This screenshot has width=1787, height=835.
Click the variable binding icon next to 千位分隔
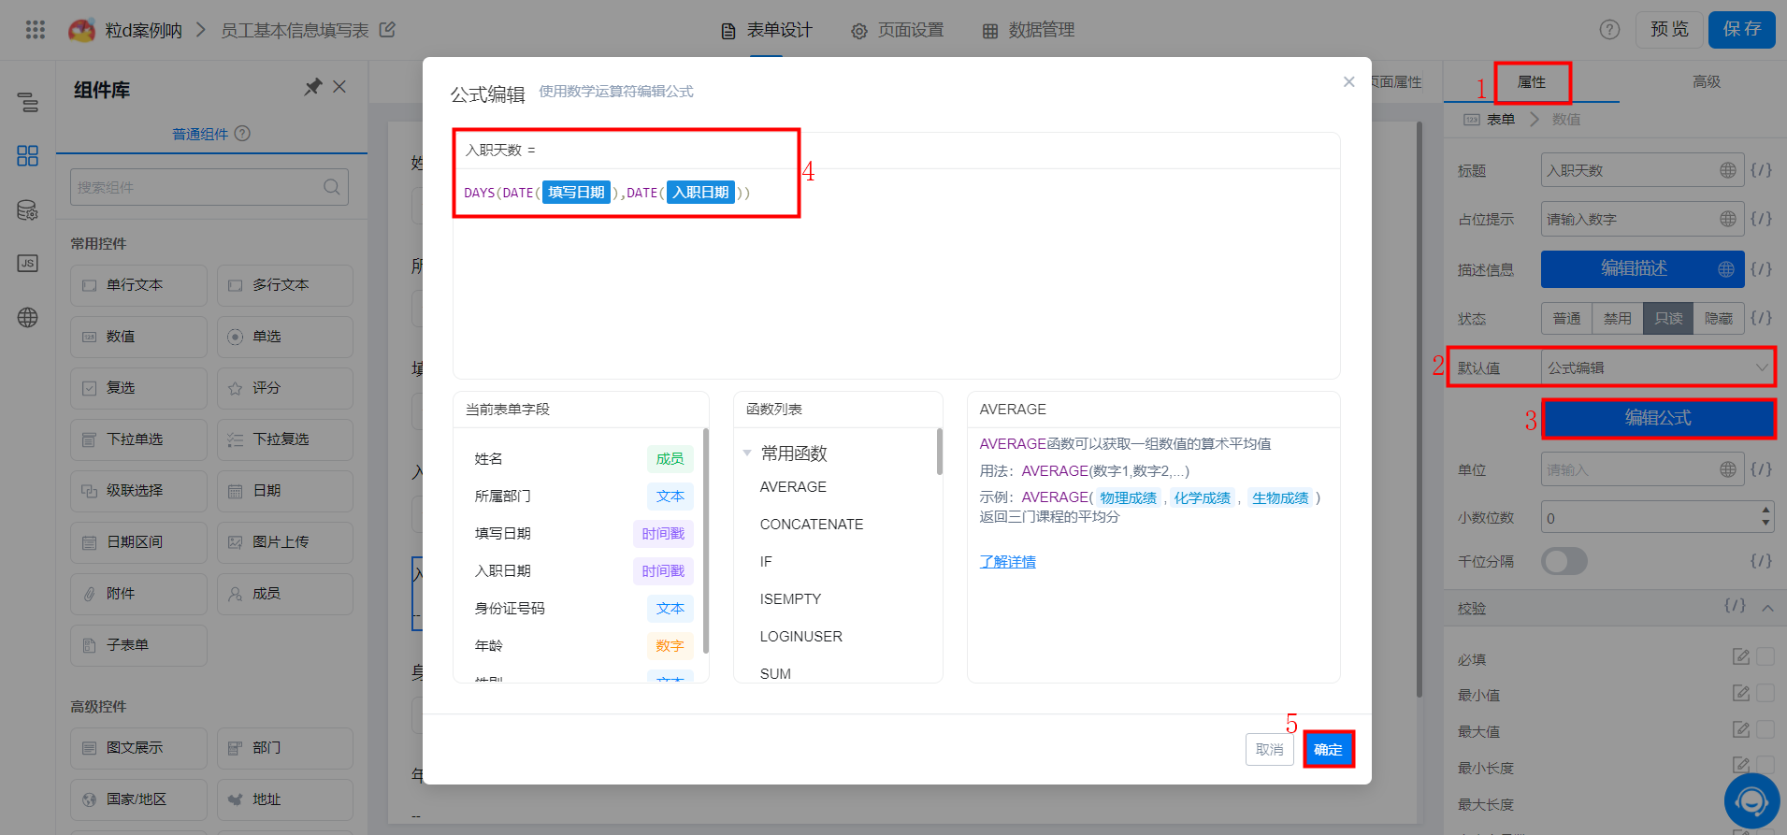tap(1762, 561)
